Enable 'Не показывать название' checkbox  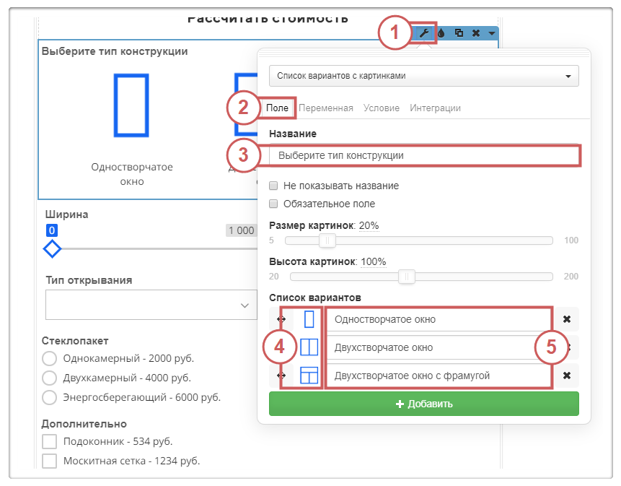click(x=273, y=186)
